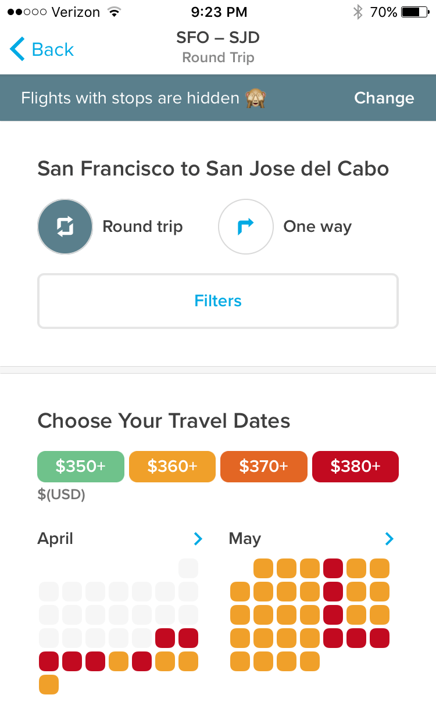Open the May month label
This screenshot has height=709, width=436.
(x=245, y=539)
